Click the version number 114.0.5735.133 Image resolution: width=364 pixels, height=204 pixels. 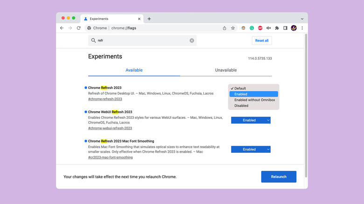(260, 58)
